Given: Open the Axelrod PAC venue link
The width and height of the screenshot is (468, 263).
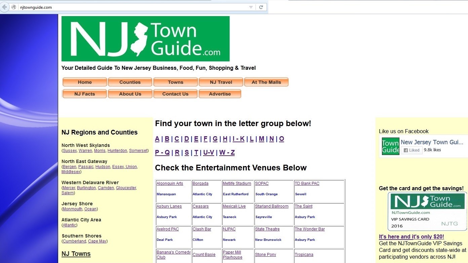Looking at the screenshot, I should (x=168, y=229).
